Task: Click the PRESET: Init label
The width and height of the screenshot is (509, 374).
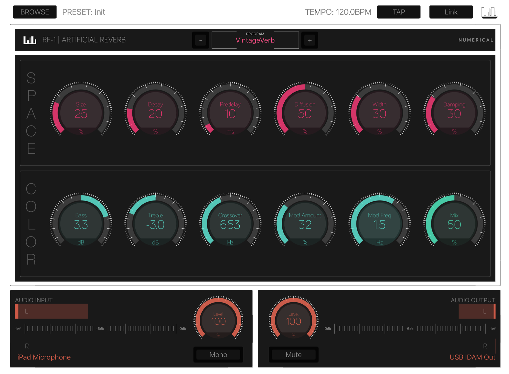Action: pos(84,12)
